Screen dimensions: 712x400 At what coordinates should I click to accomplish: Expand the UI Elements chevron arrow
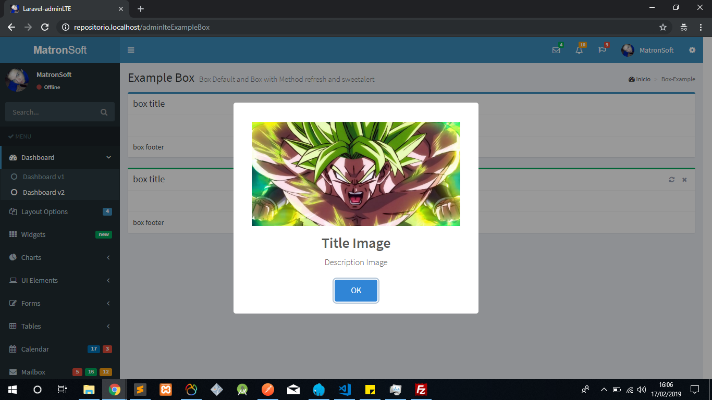pyautogui.click(x=108, y=280)
